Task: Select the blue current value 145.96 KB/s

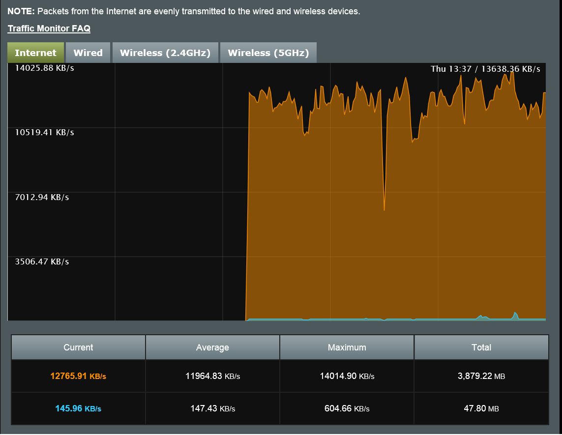Action: 78,408
